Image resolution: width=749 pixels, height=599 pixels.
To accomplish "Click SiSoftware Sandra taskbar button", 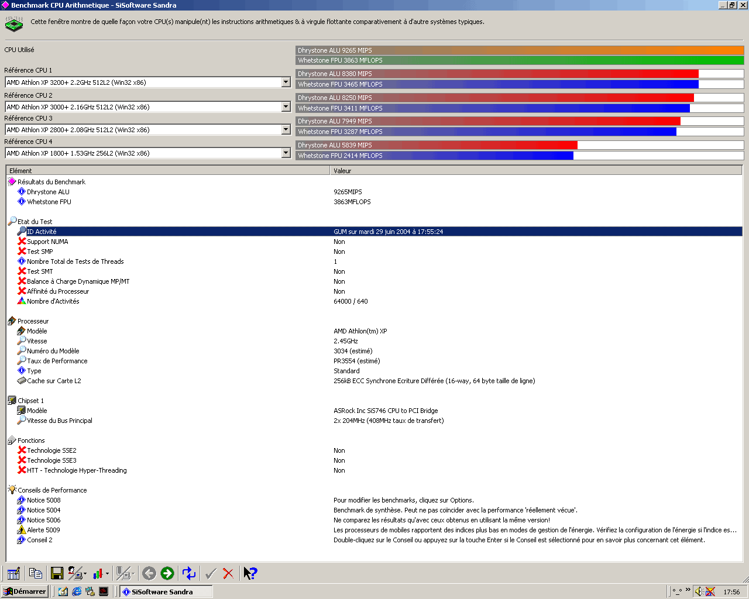I will [166, 591].
